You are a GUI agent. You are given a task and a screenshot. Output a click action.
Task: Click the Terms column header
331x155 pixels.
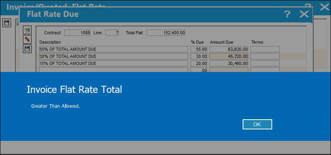coord(257,42)
